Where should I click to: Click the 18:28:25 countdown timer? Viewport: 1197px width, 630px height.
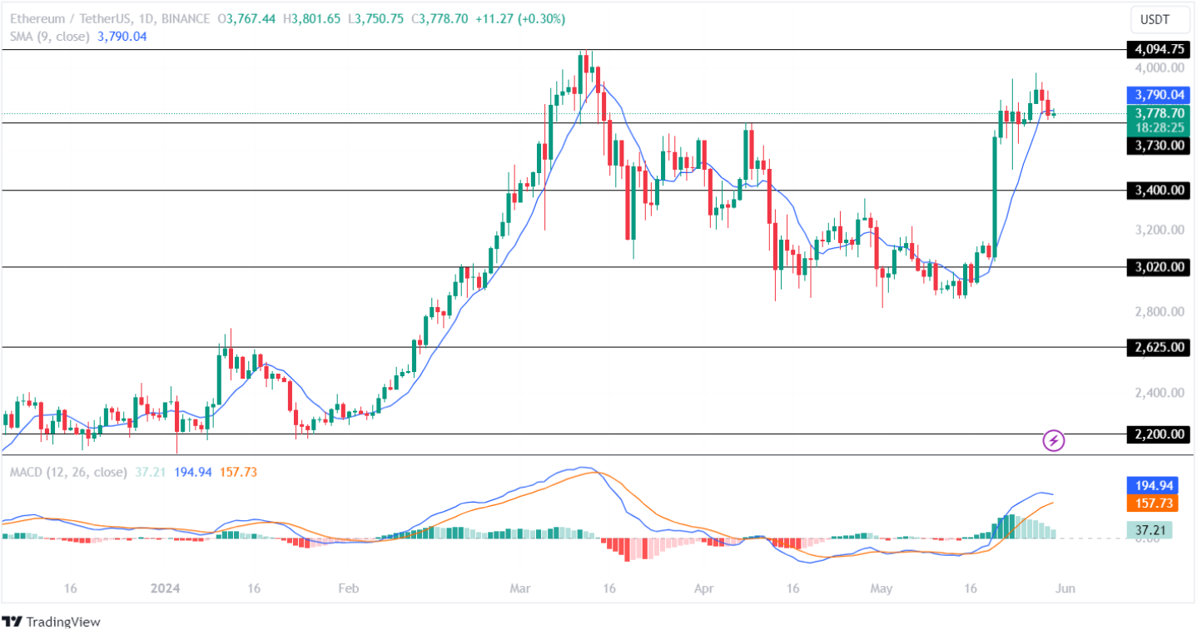[1160, 127]
